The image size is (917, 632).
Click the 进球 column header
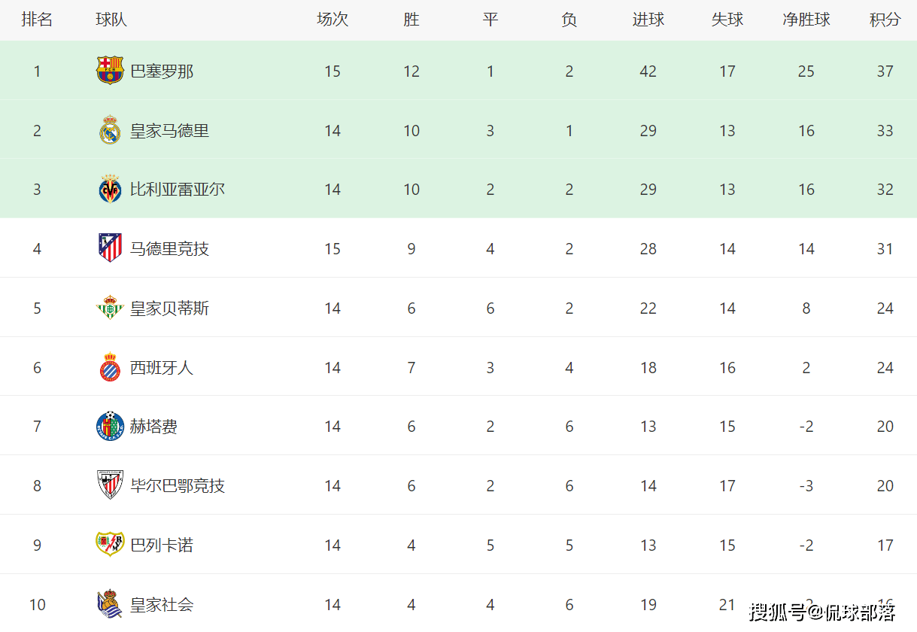coord(648,20)
